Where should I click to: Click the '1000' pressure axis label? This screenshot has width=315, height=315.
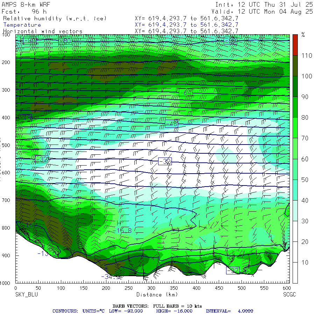coord(5,283)
